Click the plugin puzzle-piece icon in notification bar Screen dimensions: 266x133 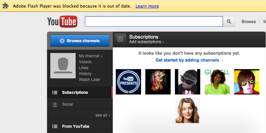[x=6, y=6]
